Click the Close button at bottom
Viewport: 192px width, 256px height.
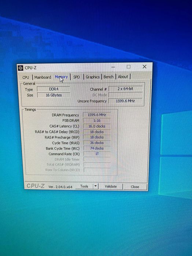135,187
